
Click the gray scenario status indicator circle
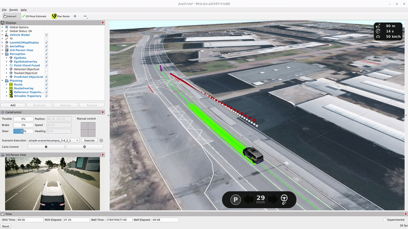tap(101, 140)
